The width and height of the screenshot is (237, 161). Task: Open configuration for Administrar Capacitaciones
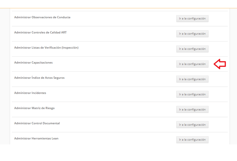click(x=192, y=64)
